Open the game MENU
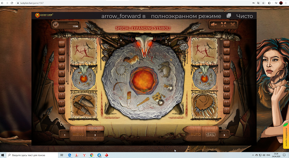The width and height of the screenshot is (289, 158). (x=78, y=134)
